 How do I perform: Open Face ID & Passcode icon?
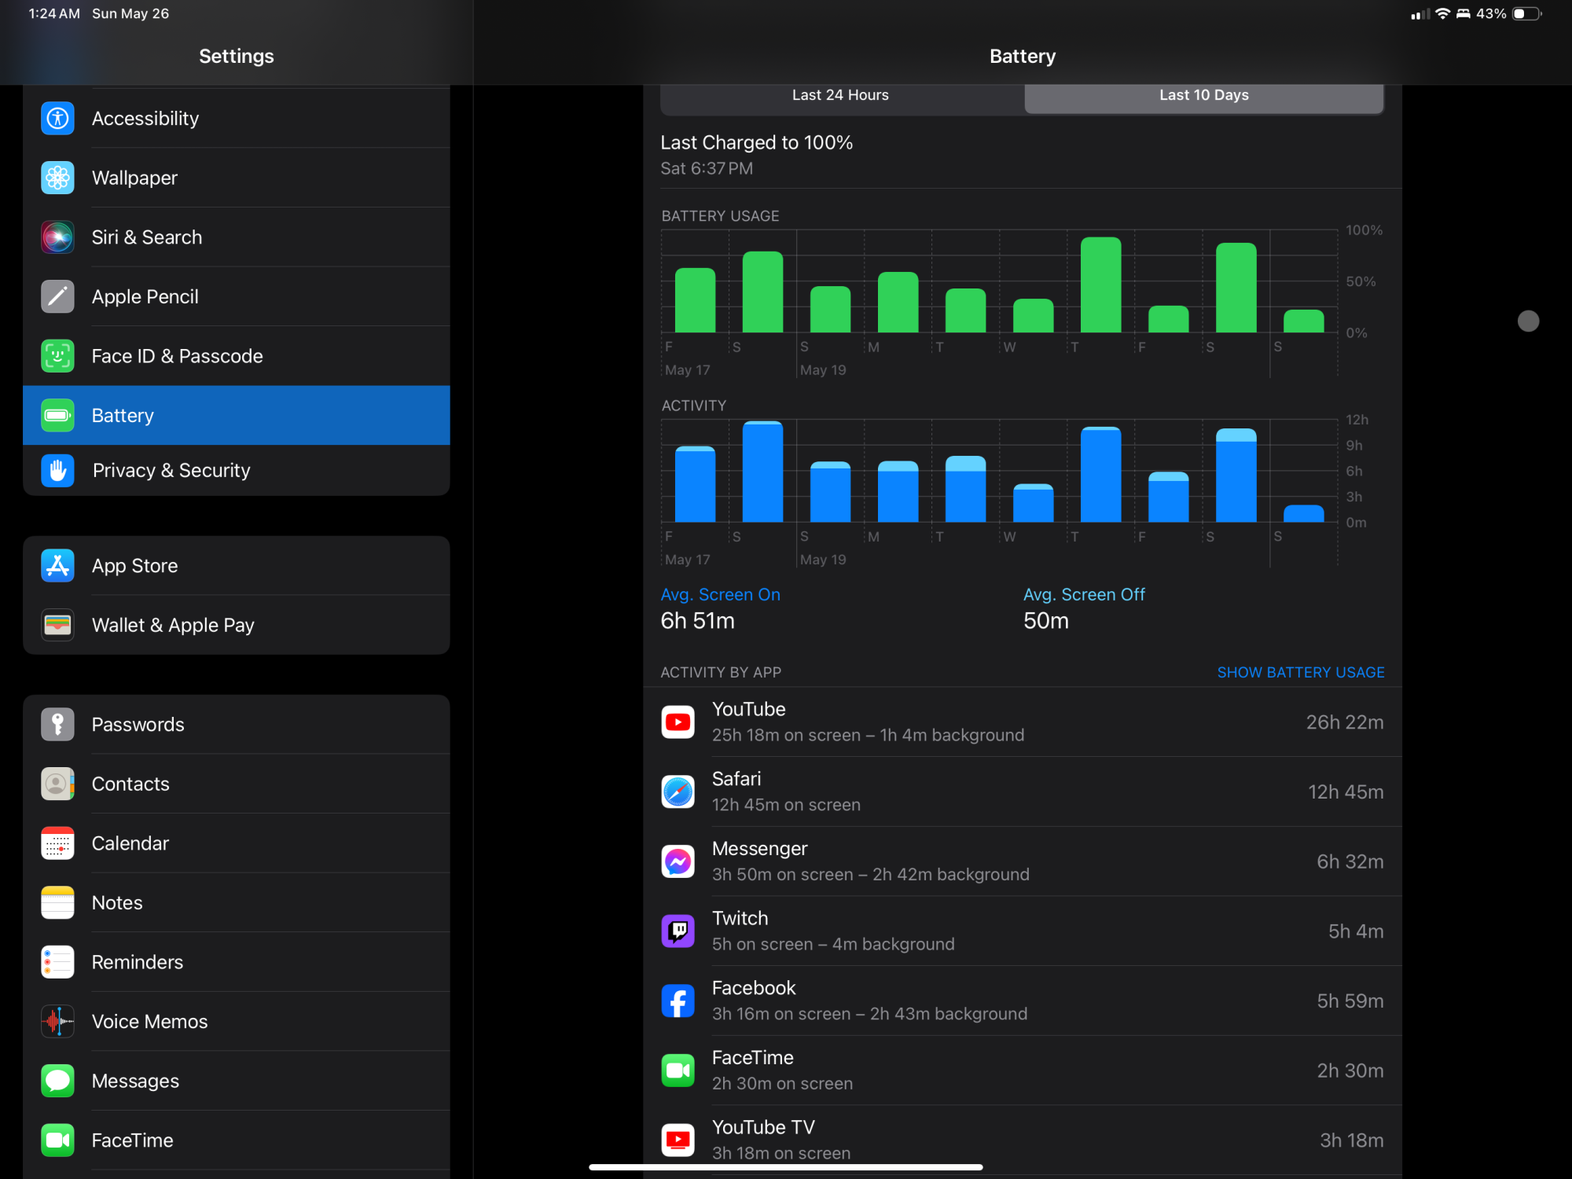(57, 356)
